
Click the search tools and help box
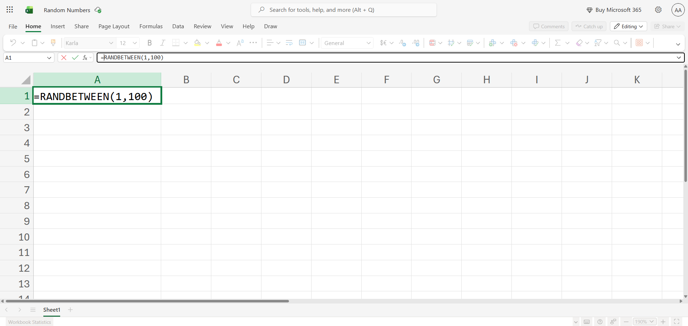point(344,10)
